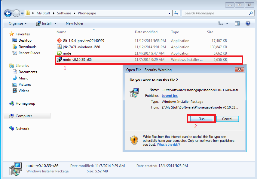Viewport: 257px width, 179px height.
Task: Change the view icon button
Action: (220, 23)
